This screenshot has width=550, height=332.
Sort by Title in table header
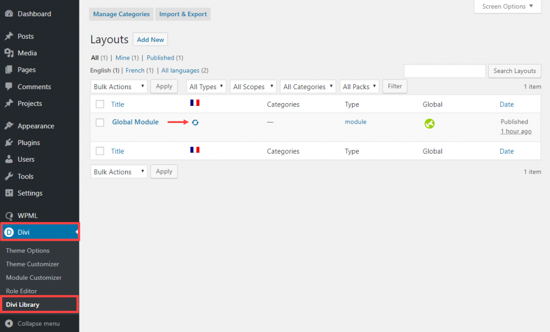(118, 104)
